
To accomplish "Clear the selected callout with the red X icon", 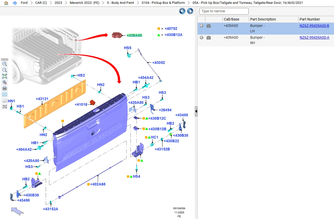I will click(5, 82).
